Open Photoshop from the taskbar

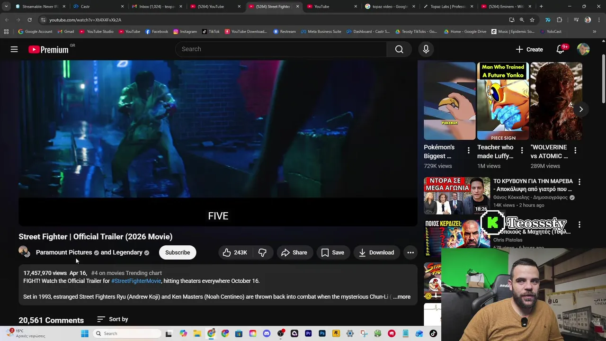click(322, 333)
